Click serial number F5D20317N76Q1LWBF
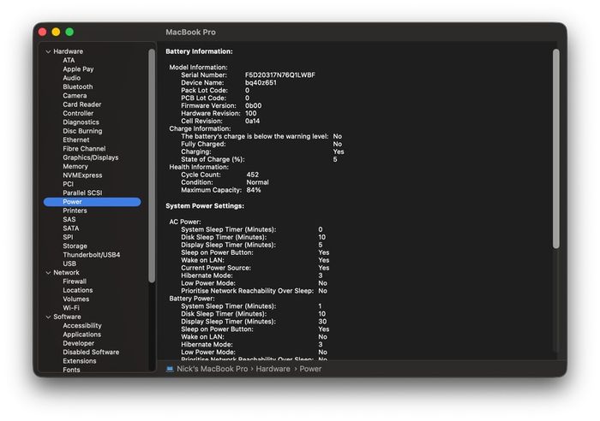This screenshot has width=600, height=421. click(280, 75)
